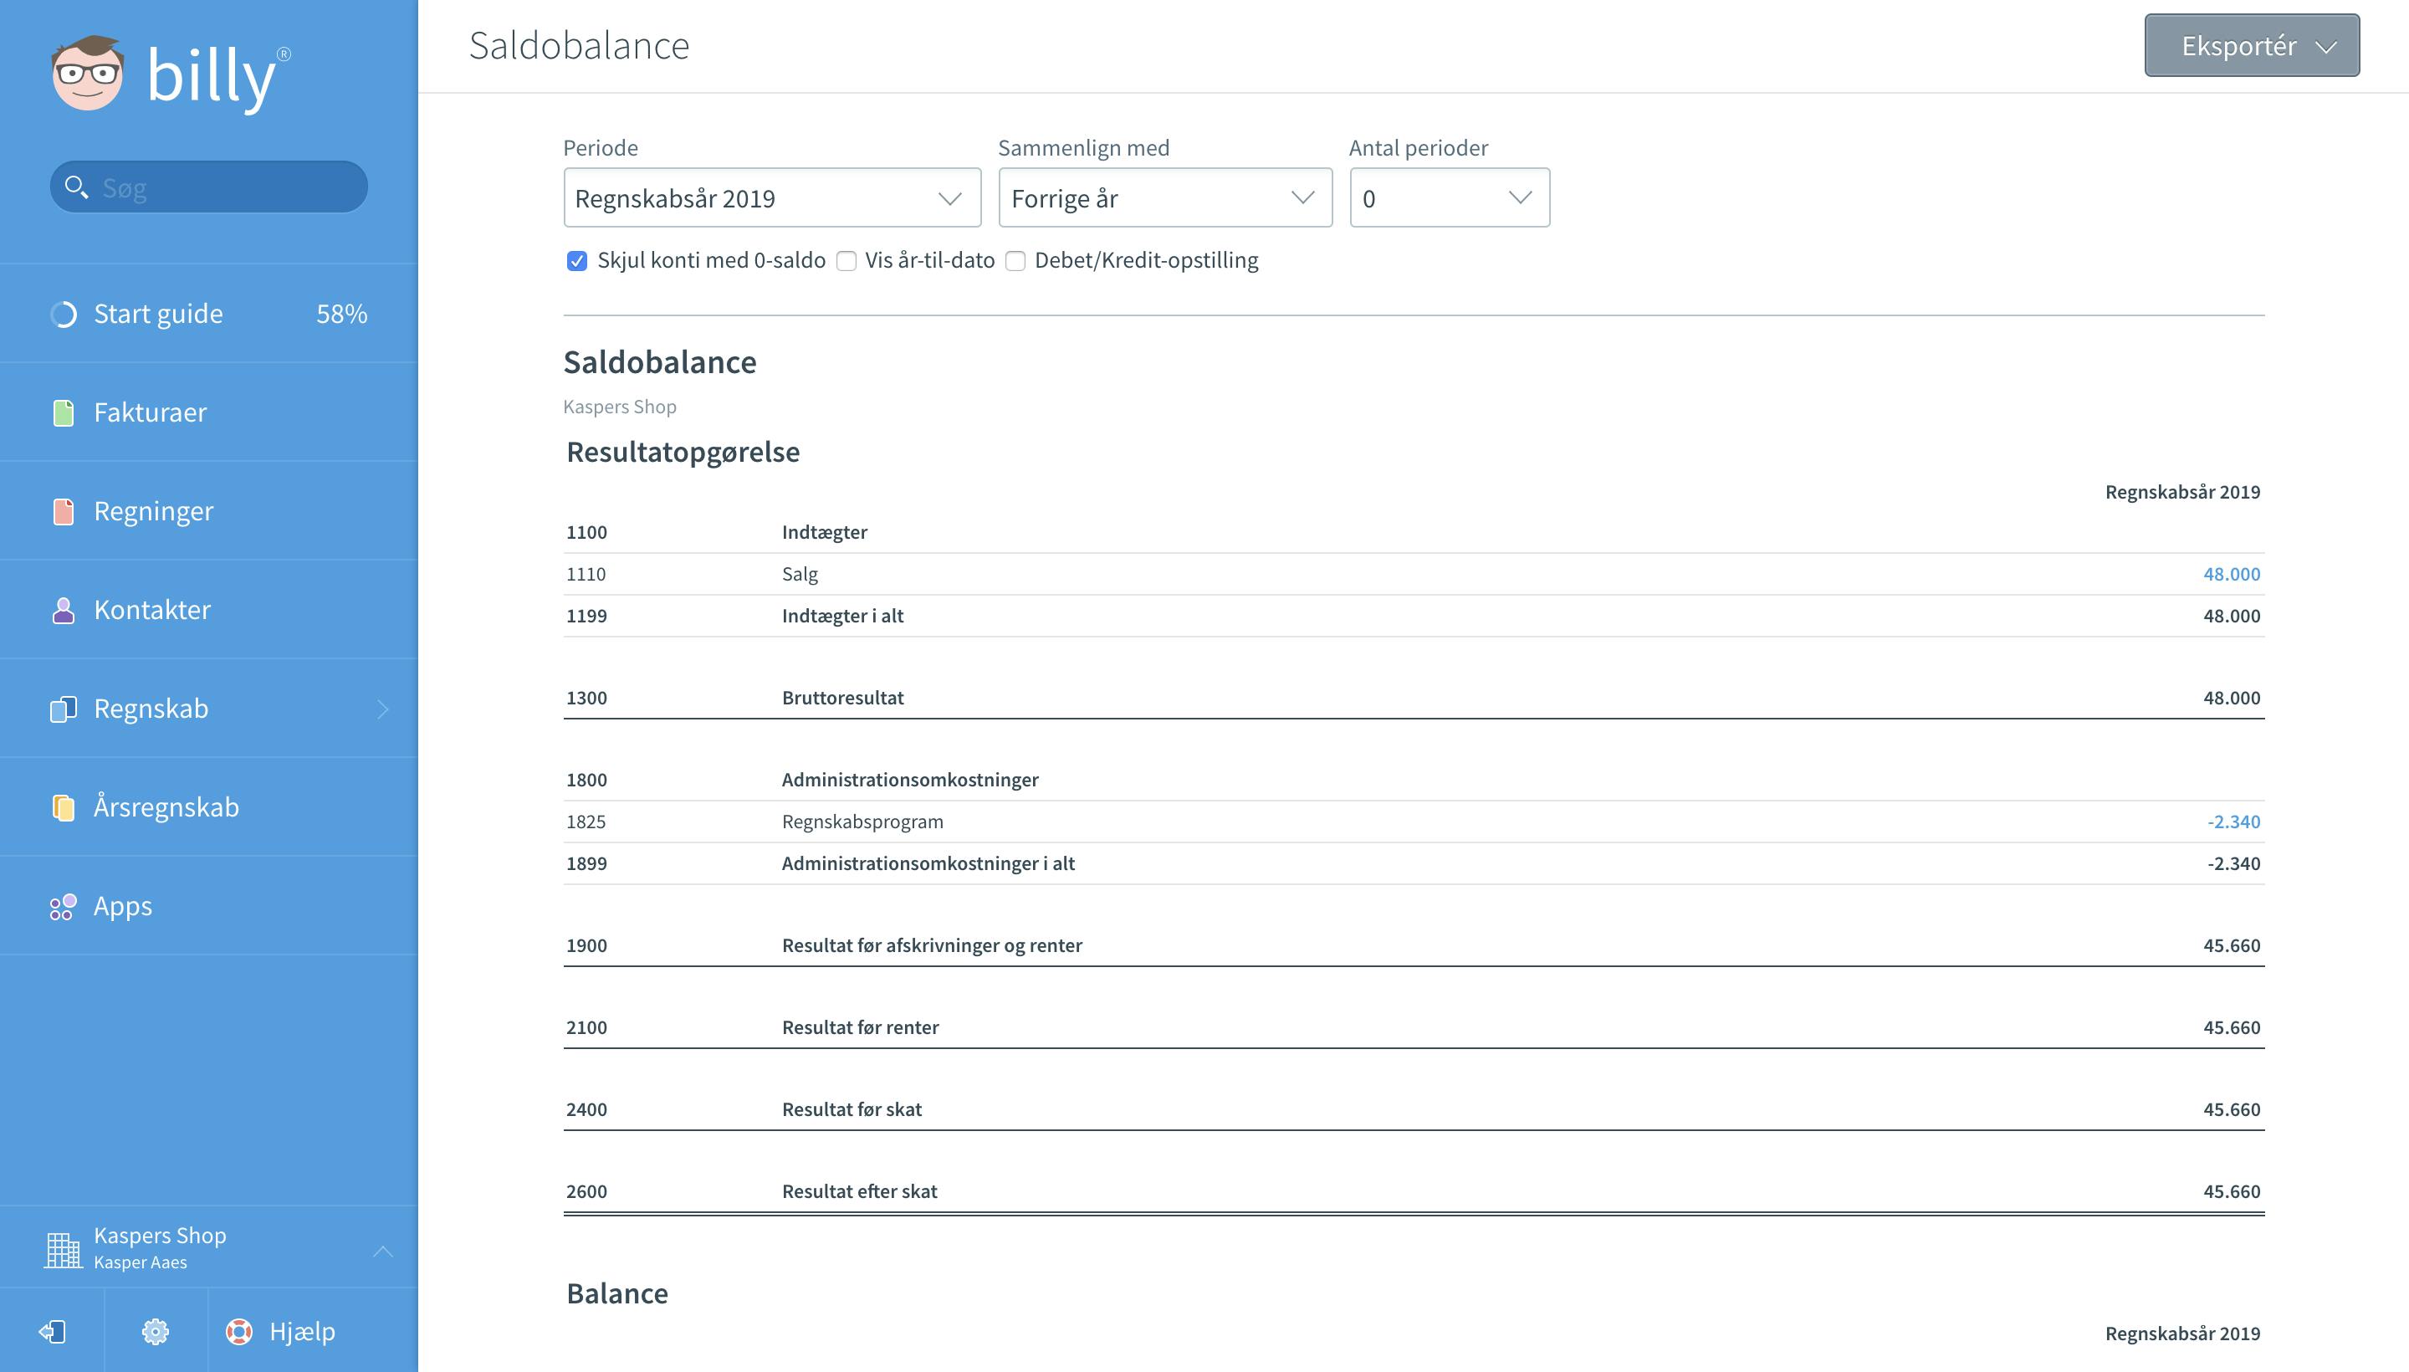
Task: Enable Vis år-til-dato checkbox
Action: (x=846, y=261)
